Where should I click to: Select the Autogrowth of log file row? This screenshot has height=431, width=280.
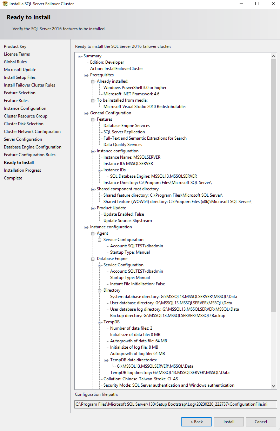[138, 354]
